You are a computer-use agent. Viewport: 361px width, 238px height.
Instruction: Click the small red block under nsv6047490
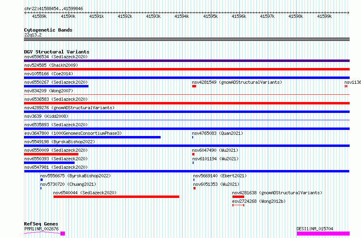click(193, 154)
